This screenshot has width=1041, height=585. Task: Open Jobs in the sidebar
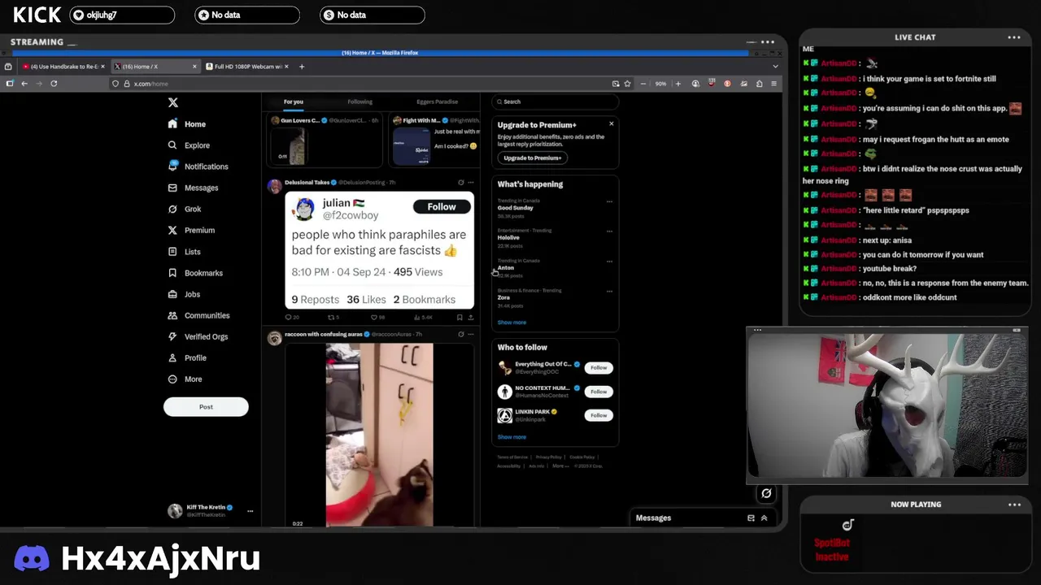click(x=183, y=294)
